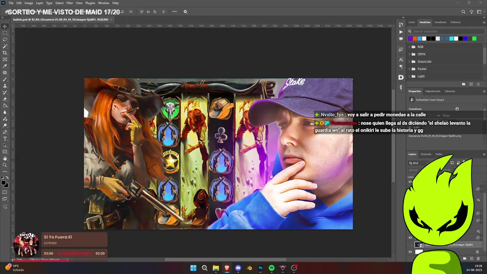Open the three-dots more options in options bar

(175, 12)
